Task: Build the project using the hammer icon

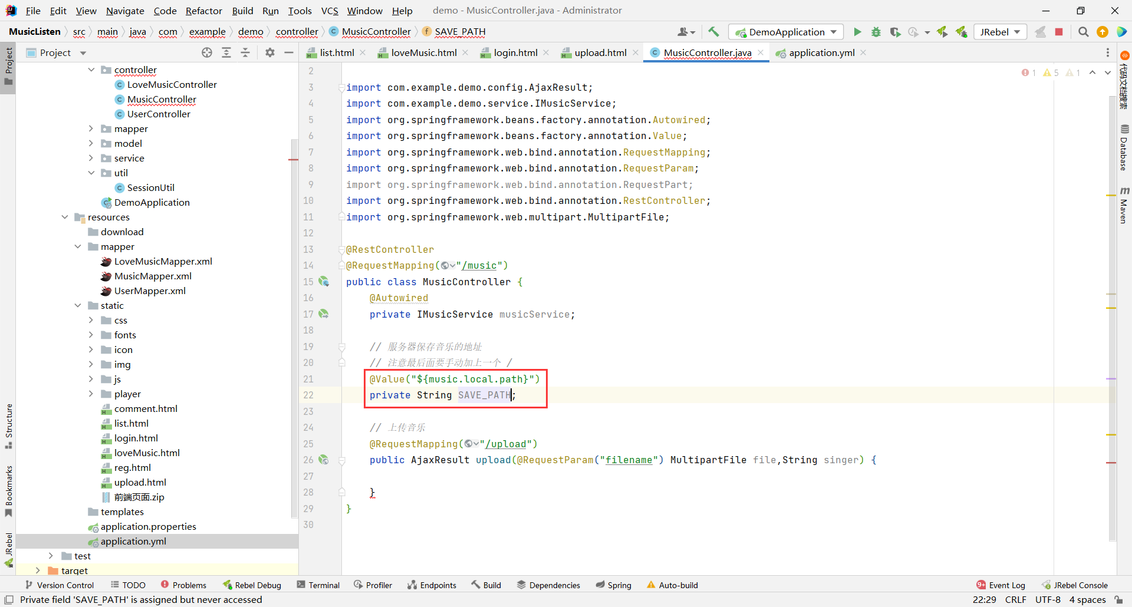Action: [713, 32]
